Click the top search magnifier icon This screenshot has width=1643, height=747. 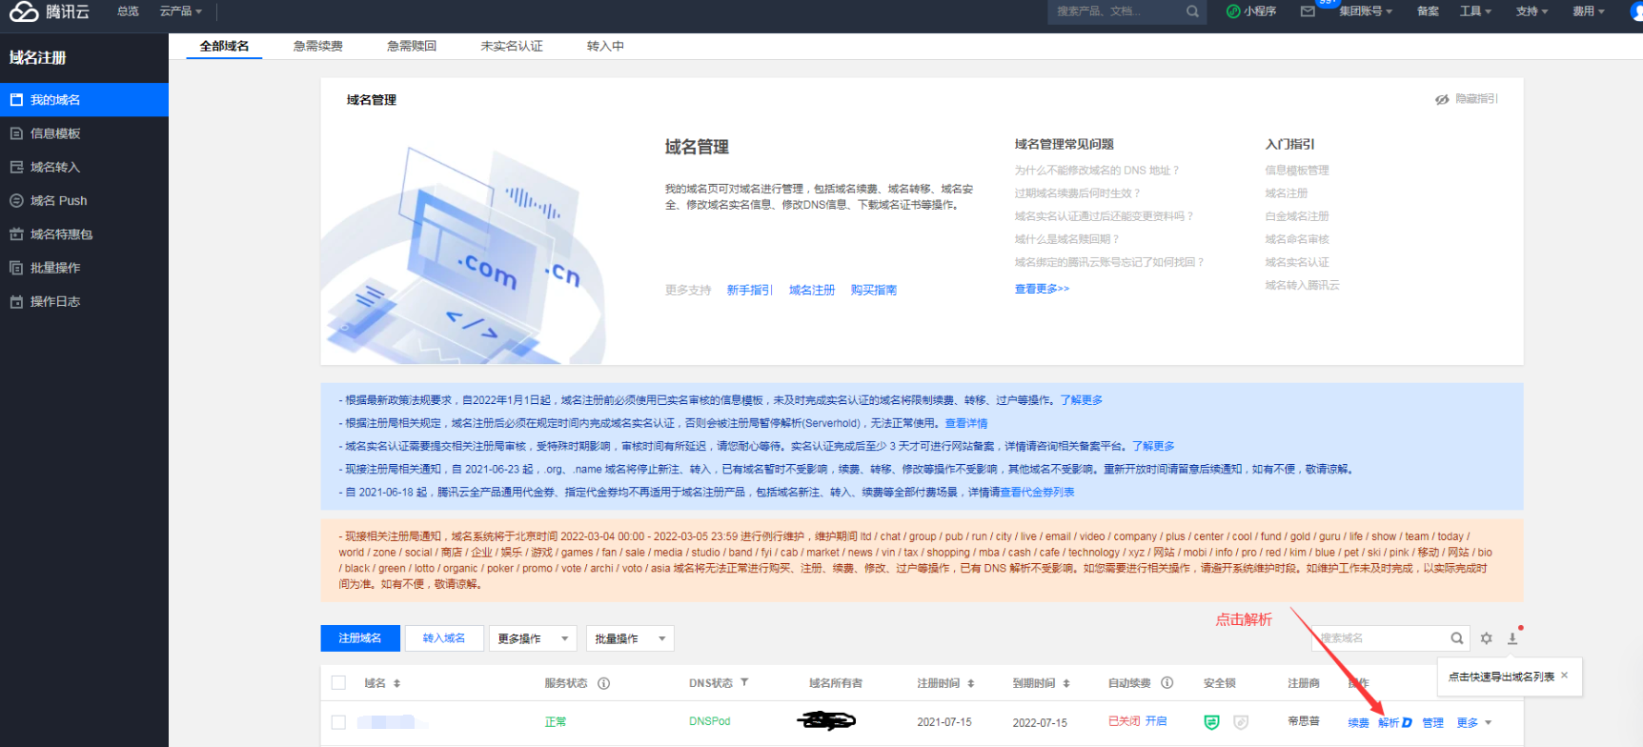coord(1192,11)
